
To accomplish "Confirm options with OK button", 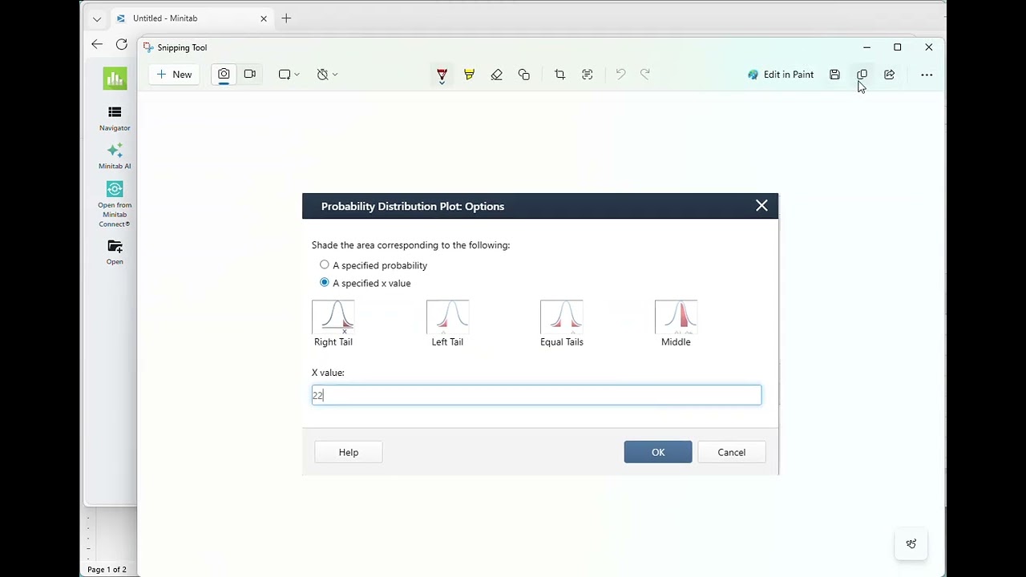I will pos(658,452).
